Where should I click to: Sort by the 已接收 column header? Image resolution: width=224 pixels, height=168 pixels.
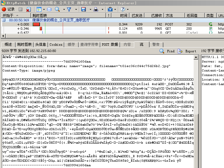click(154, 15)
